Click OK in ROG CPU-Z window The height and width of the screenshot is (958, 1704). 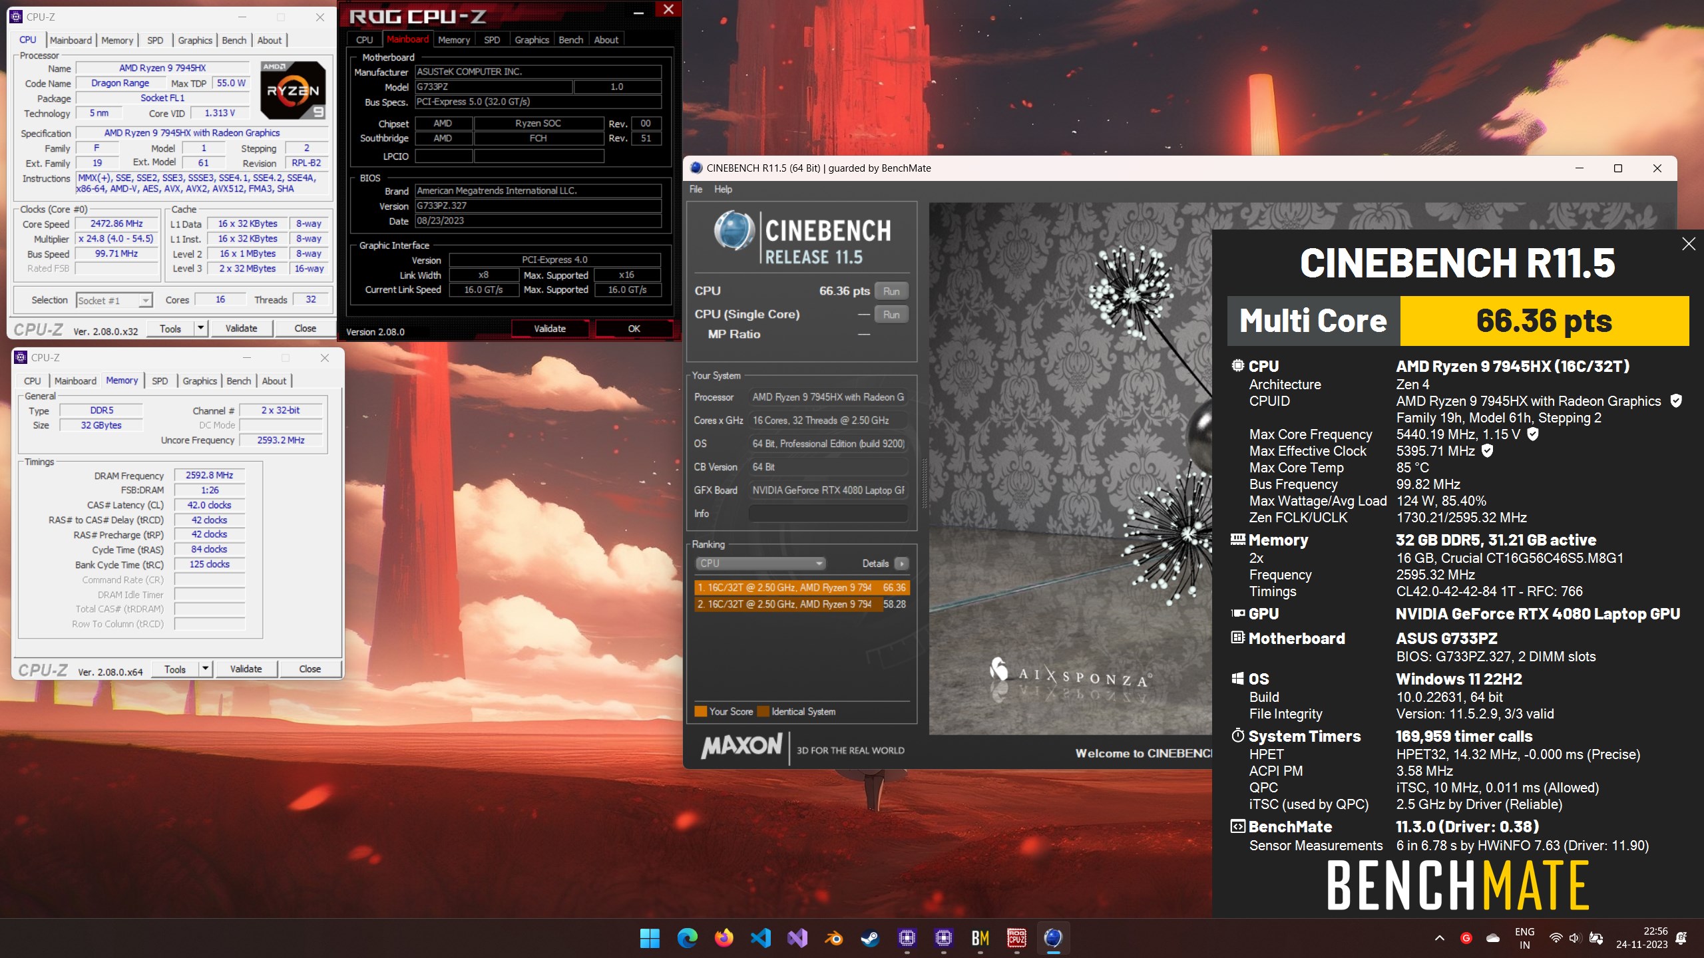[x=634, y=329]
